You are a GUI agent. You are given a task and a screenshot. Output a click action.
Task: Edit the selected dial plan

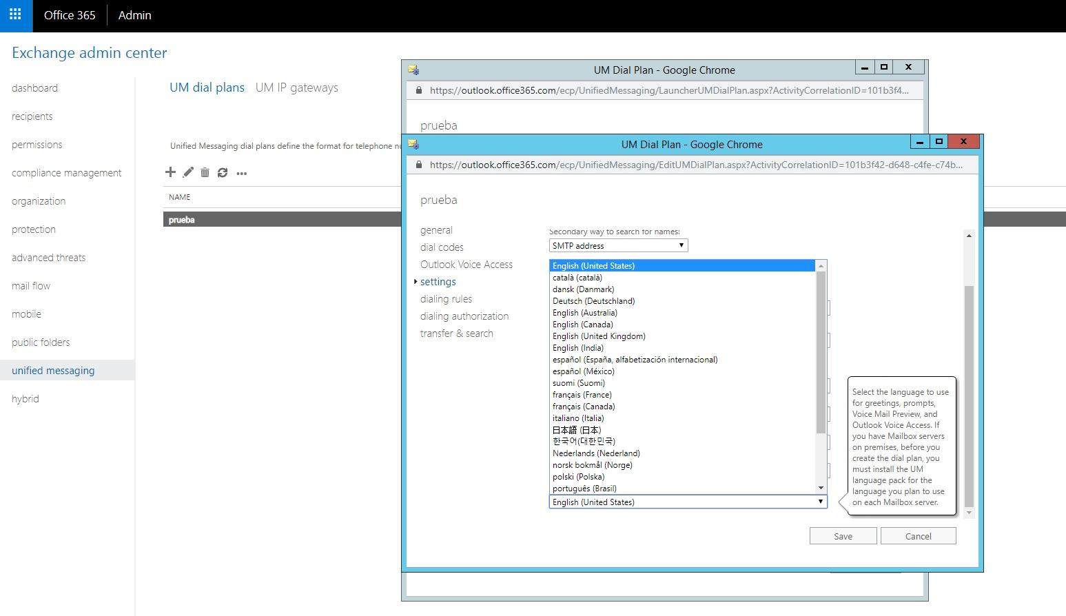tap(188, 172)
